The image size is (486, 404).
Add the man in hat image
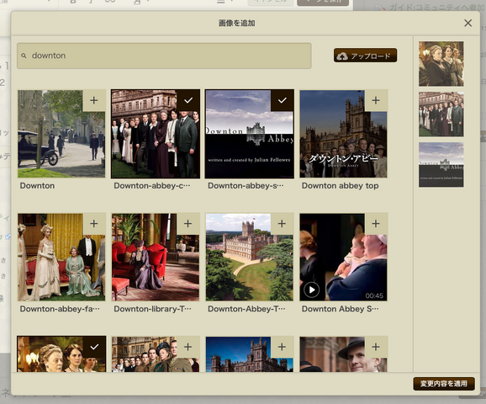click(376, 347)
